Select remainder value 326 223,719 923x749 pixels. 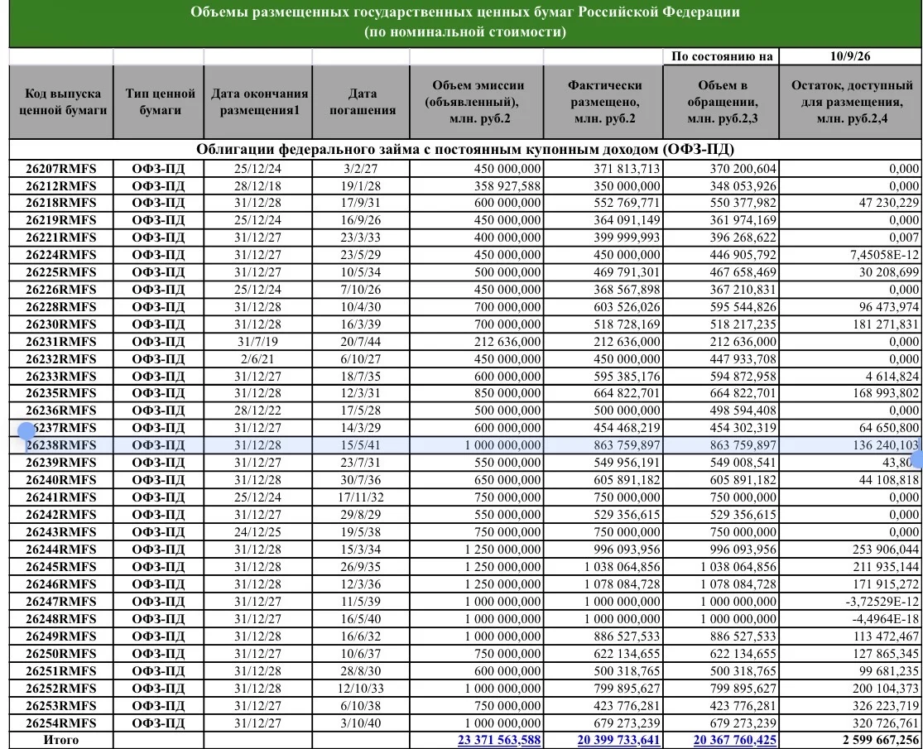pyautogui.click(x=850, y=705)
